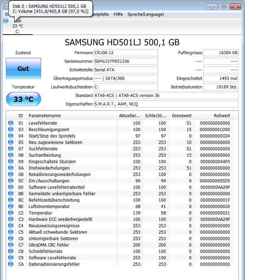Click status icon for Eingeschaltete Stunden row
273x280 pixels.
pos(11,162)
